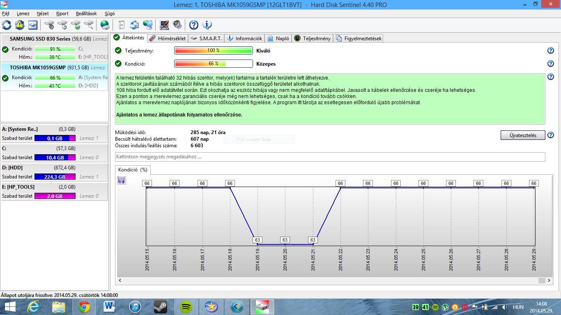Screen dimensions: 561x315
Task: Click the globe with monitor toolbar icon
Action: point(148,25)
